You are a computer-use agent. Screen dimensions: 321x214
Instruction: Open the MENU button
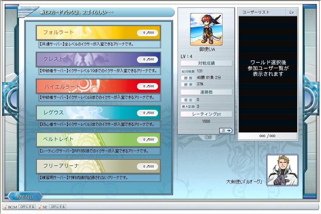click(x=25, y=196)
